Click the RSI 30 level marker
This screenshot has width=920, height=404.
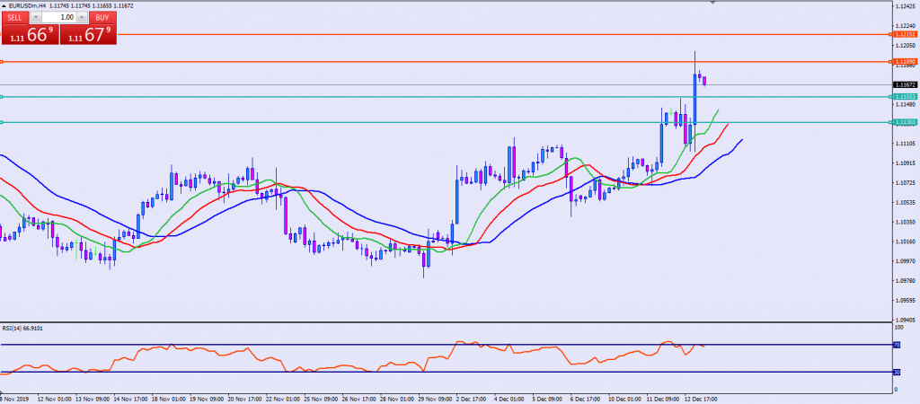pyautogui.click(x=898, y=372)
